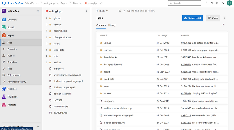Open the more options icon beside votingApp repo tree
The width and height of the screenshot is (234, 130).
coord(86,11)
